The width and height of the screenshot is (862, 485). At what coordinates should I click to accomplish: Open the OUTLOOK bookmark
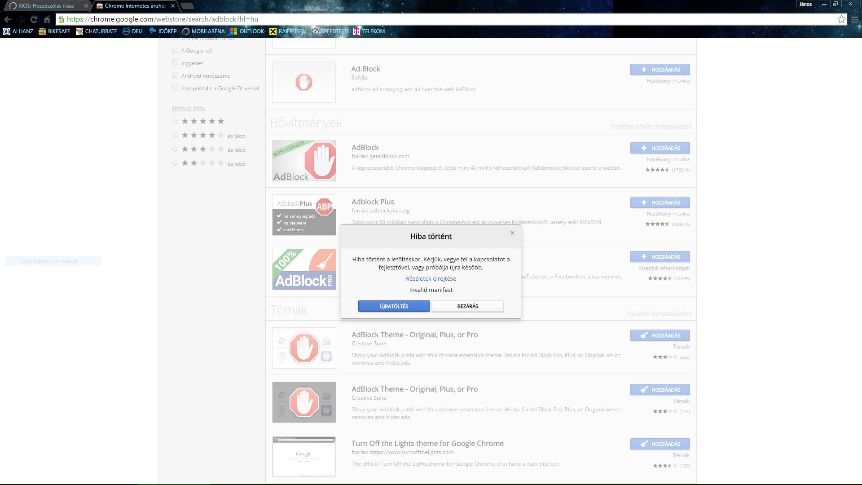click(x=247, y=31)
